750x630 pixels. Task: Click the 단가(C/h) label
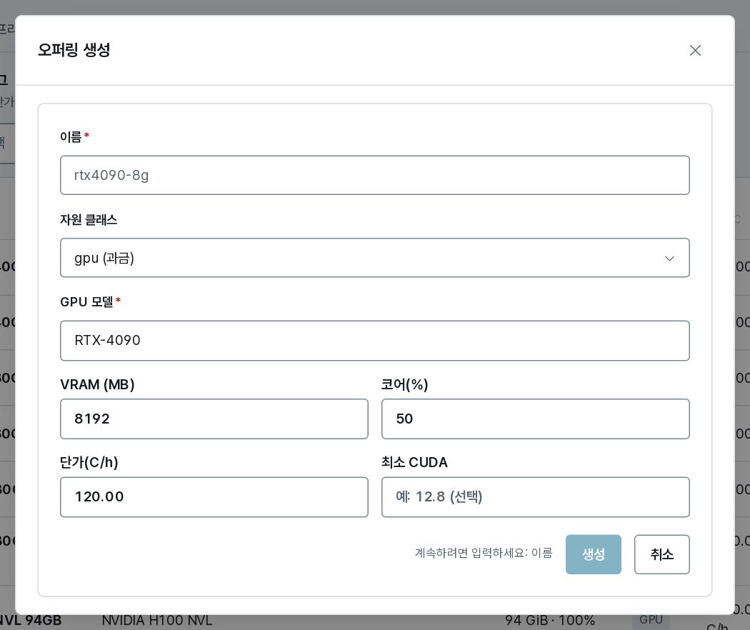click(x=89, y=463)
